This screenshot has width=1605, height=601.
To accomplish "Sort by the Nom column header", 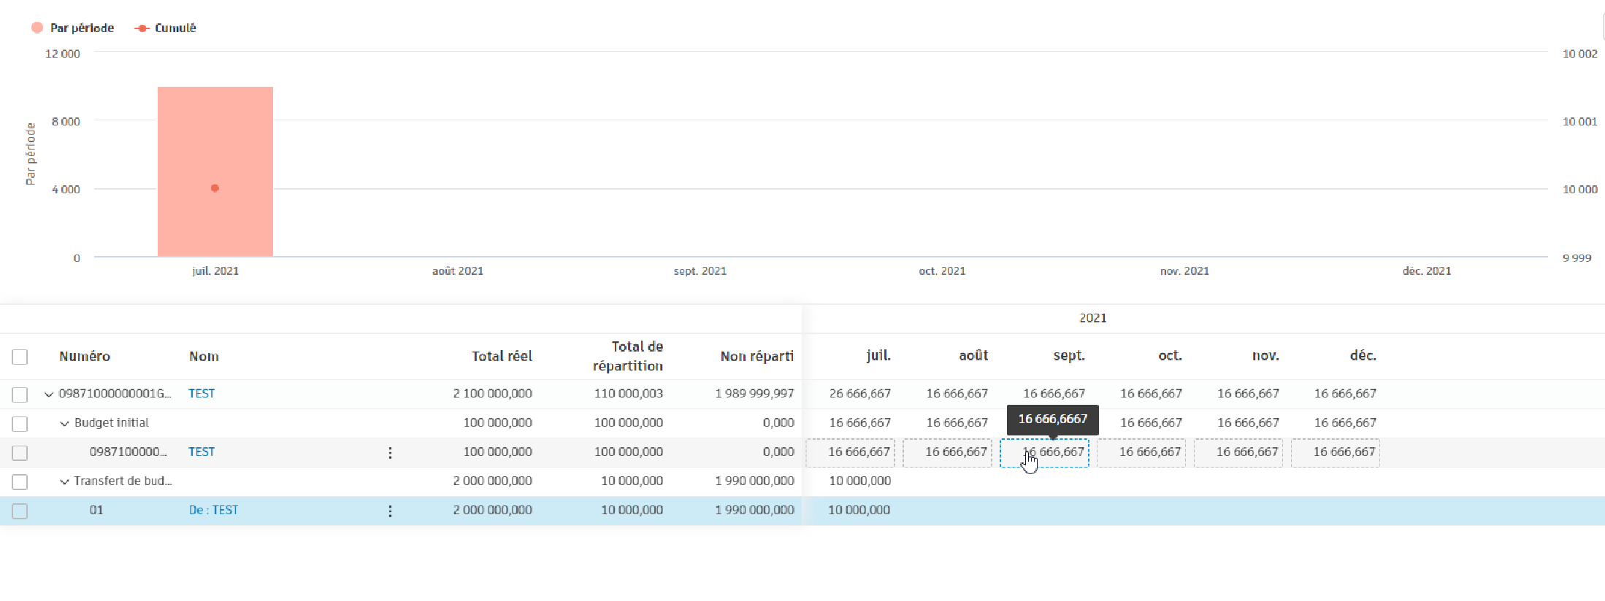I will (x=204, y=357).
